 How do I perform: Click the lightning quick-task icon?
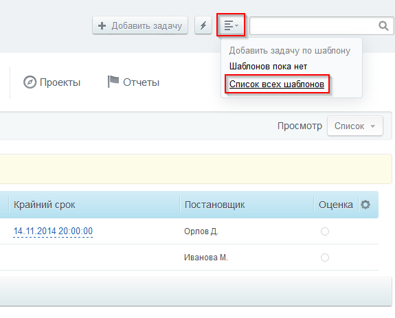(203, 25)
